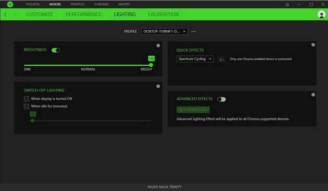The image size is (328, 191).
Task: Open the Profile dropdown
Action: click(x=165, y=31)
